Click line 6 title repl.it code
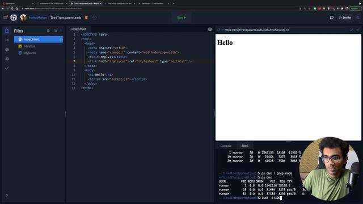363x204 pixels. (x=107, y=57)
